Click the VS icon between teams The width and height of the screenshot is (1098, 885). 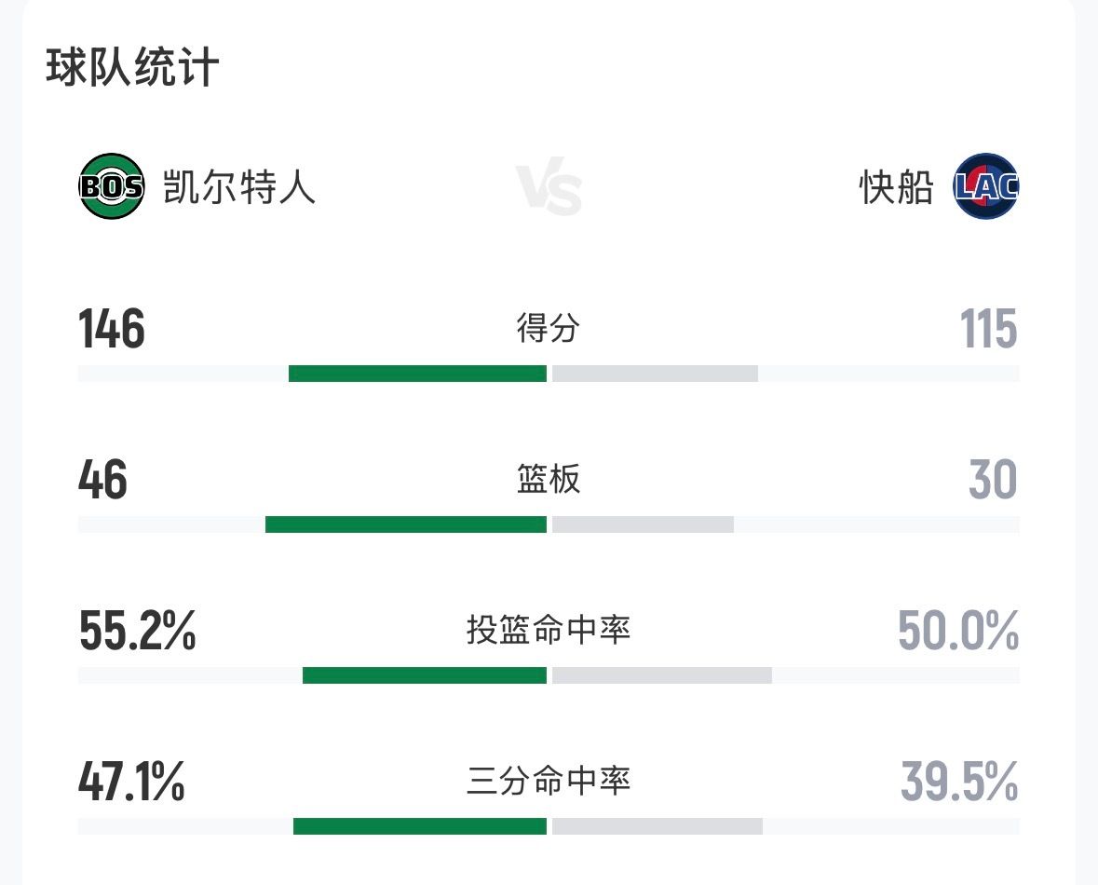[x=549, y=186]
